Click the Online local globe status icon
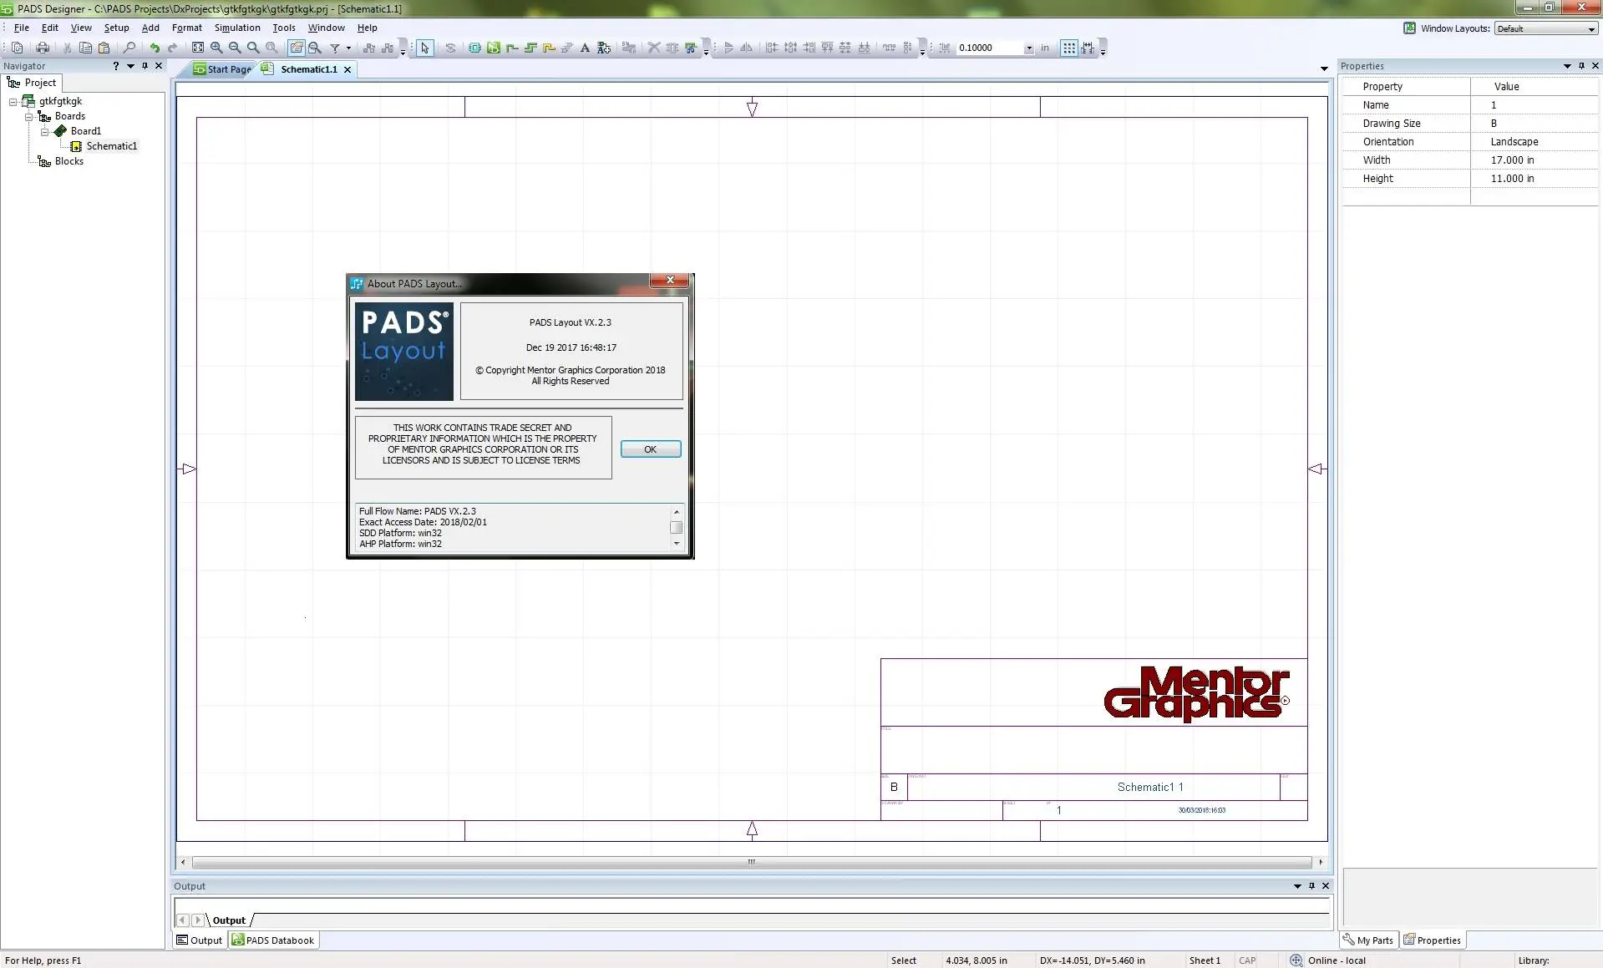 pos(1296,960)
